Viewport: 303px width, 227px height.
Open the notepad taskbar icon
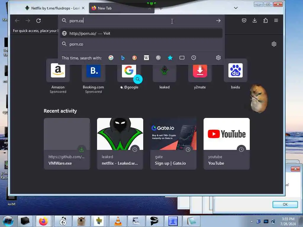point(191,221)
